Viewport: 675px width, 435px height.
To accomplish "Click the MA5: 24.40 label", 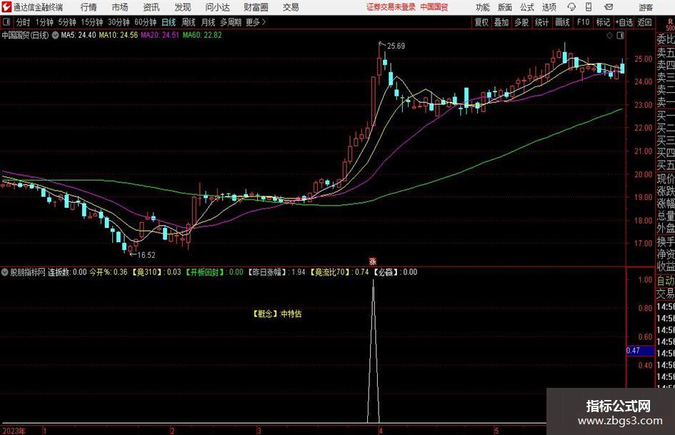I will pyautogui.click(x=79, y=35).
